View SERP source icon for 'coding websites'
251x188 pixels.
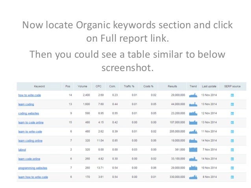pos(232,113)
